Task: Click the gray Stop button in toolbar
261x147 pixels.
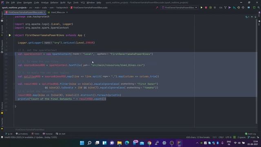Action: 215,7
